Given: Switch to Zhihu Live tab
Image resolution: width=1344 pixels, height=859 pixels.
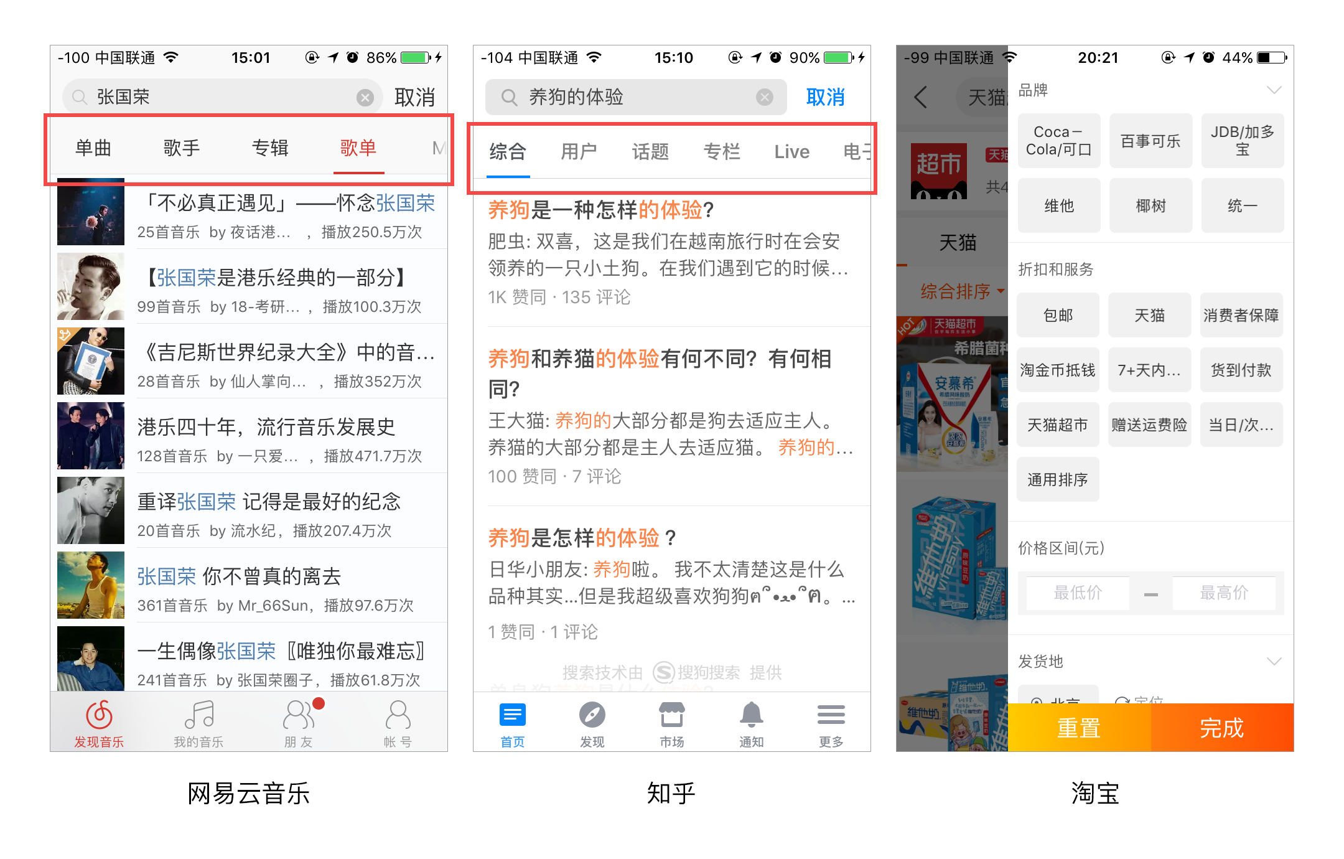Looking at the screenshot, I should 791,152.
